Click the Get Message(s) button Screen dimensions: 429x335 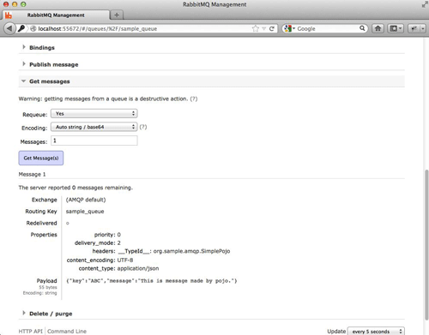[x=41, y=158]
